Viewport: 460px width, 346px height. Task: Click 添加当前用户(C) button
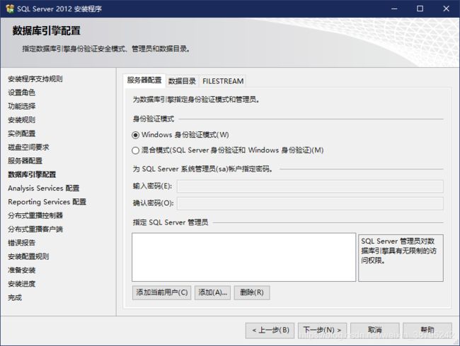point(161,292)
